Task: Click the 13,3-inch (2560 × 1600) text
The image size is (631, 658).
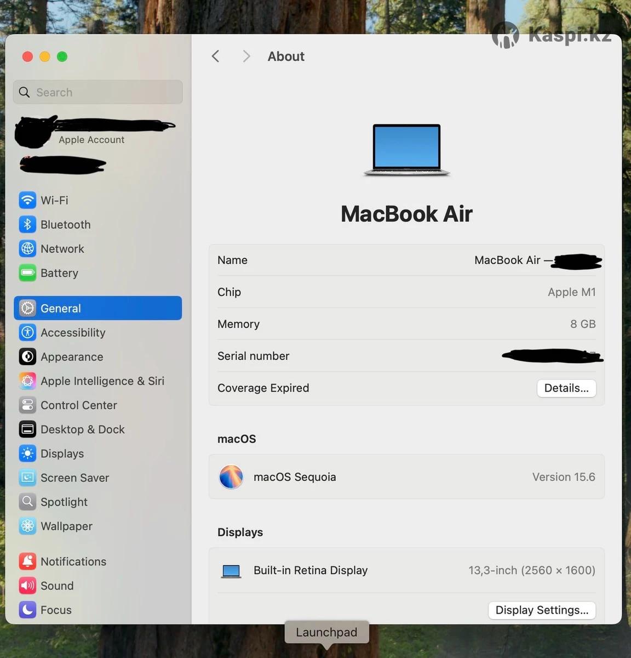Action: [x=532, y=570]
